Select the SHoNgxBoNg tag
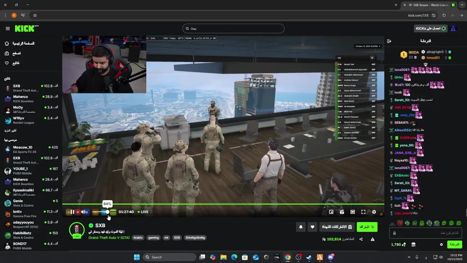The width and height of the screenshot is (467, 263). [x=196, y=238]
